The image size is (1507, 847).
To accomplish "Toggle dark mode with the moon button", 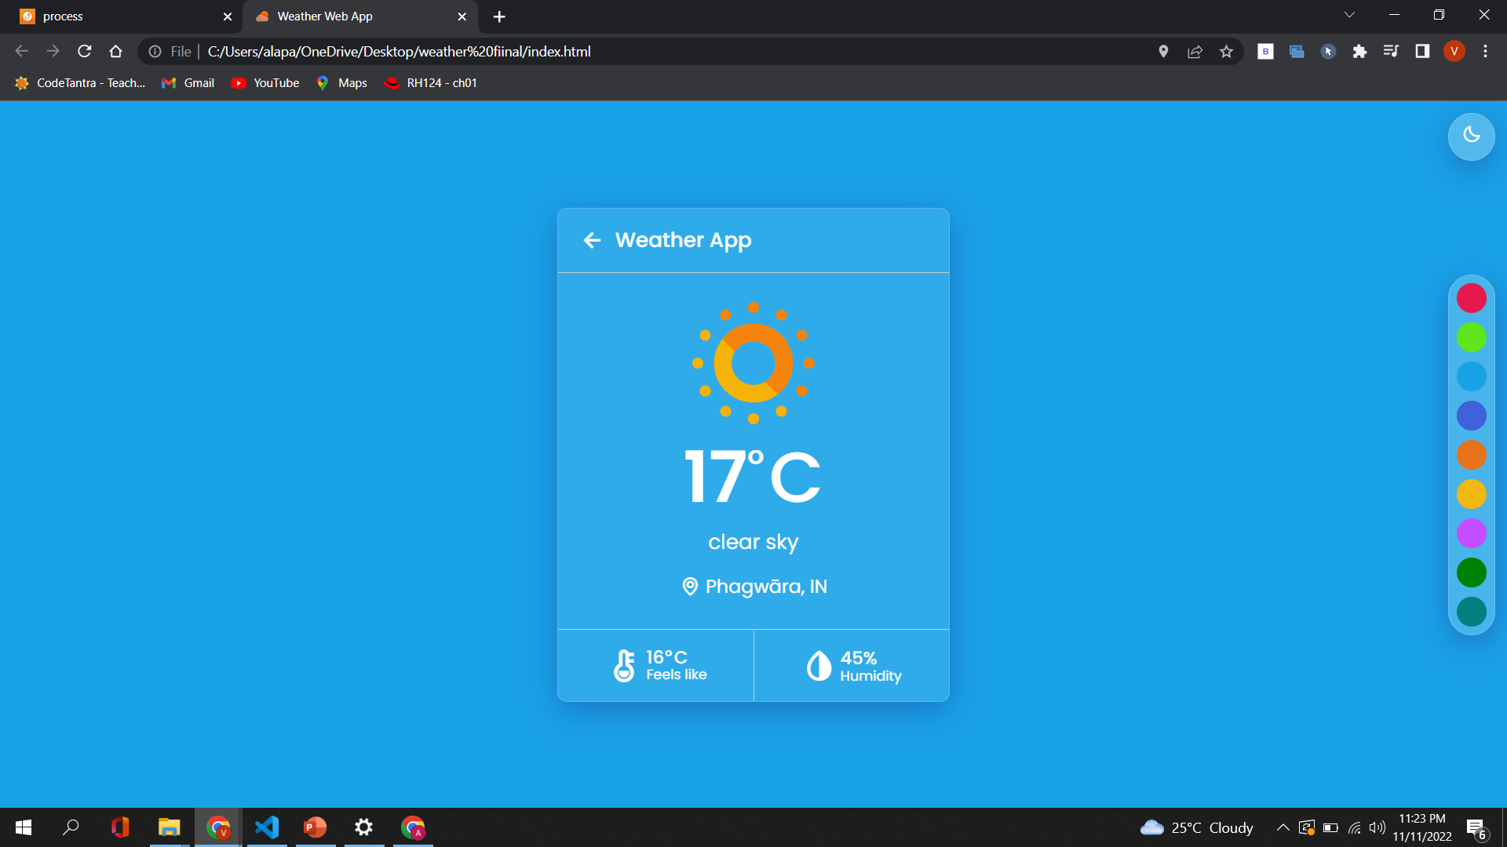I will point(1471,136).
